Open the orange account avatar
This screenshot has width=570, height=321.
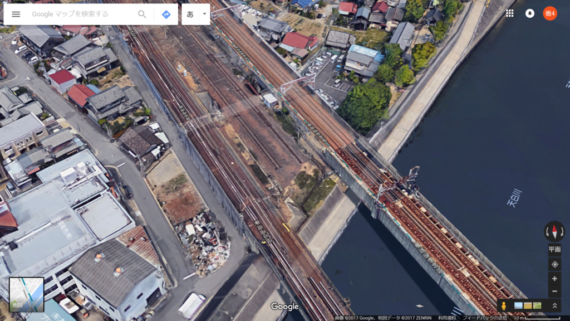(x=549, y=13)
